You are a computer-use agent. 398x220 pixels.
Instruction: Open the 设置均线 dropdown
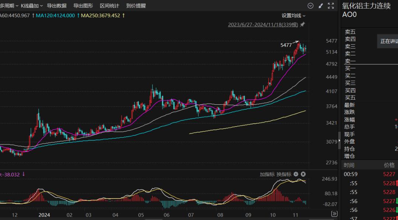point(293,16)
